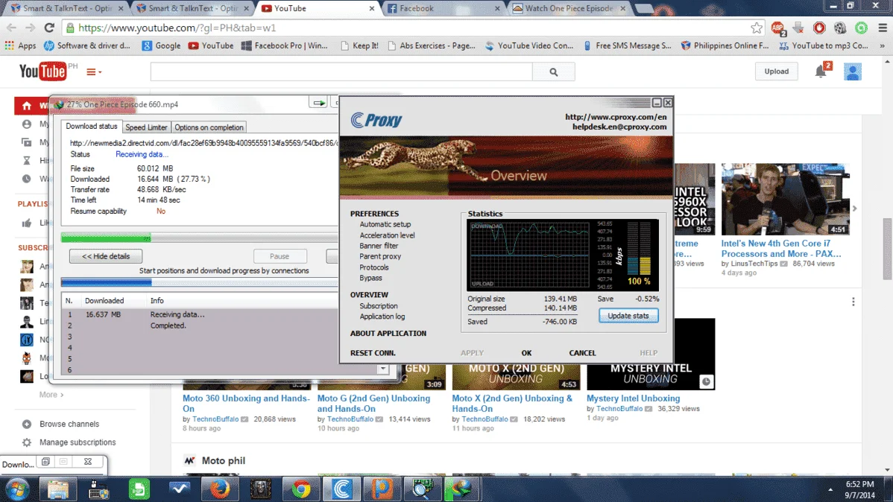Expand hidden bookmarks with the double chevron

(882, 45)
